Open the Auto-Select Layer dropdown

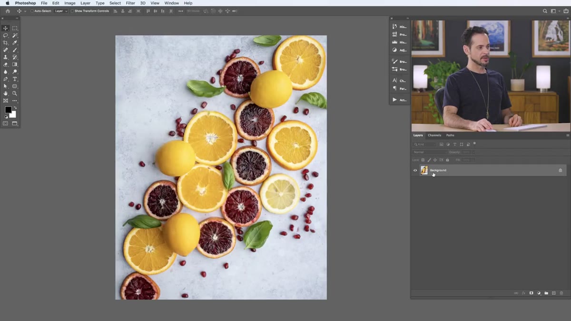60,11
